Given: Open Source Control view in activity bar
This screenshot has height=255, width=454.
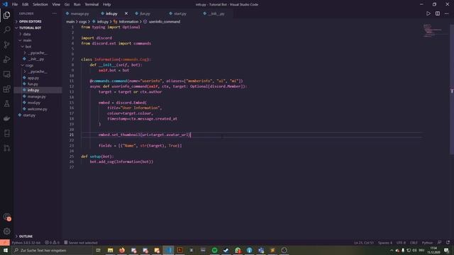Looking at the screenshot, I should coord(6,45).
